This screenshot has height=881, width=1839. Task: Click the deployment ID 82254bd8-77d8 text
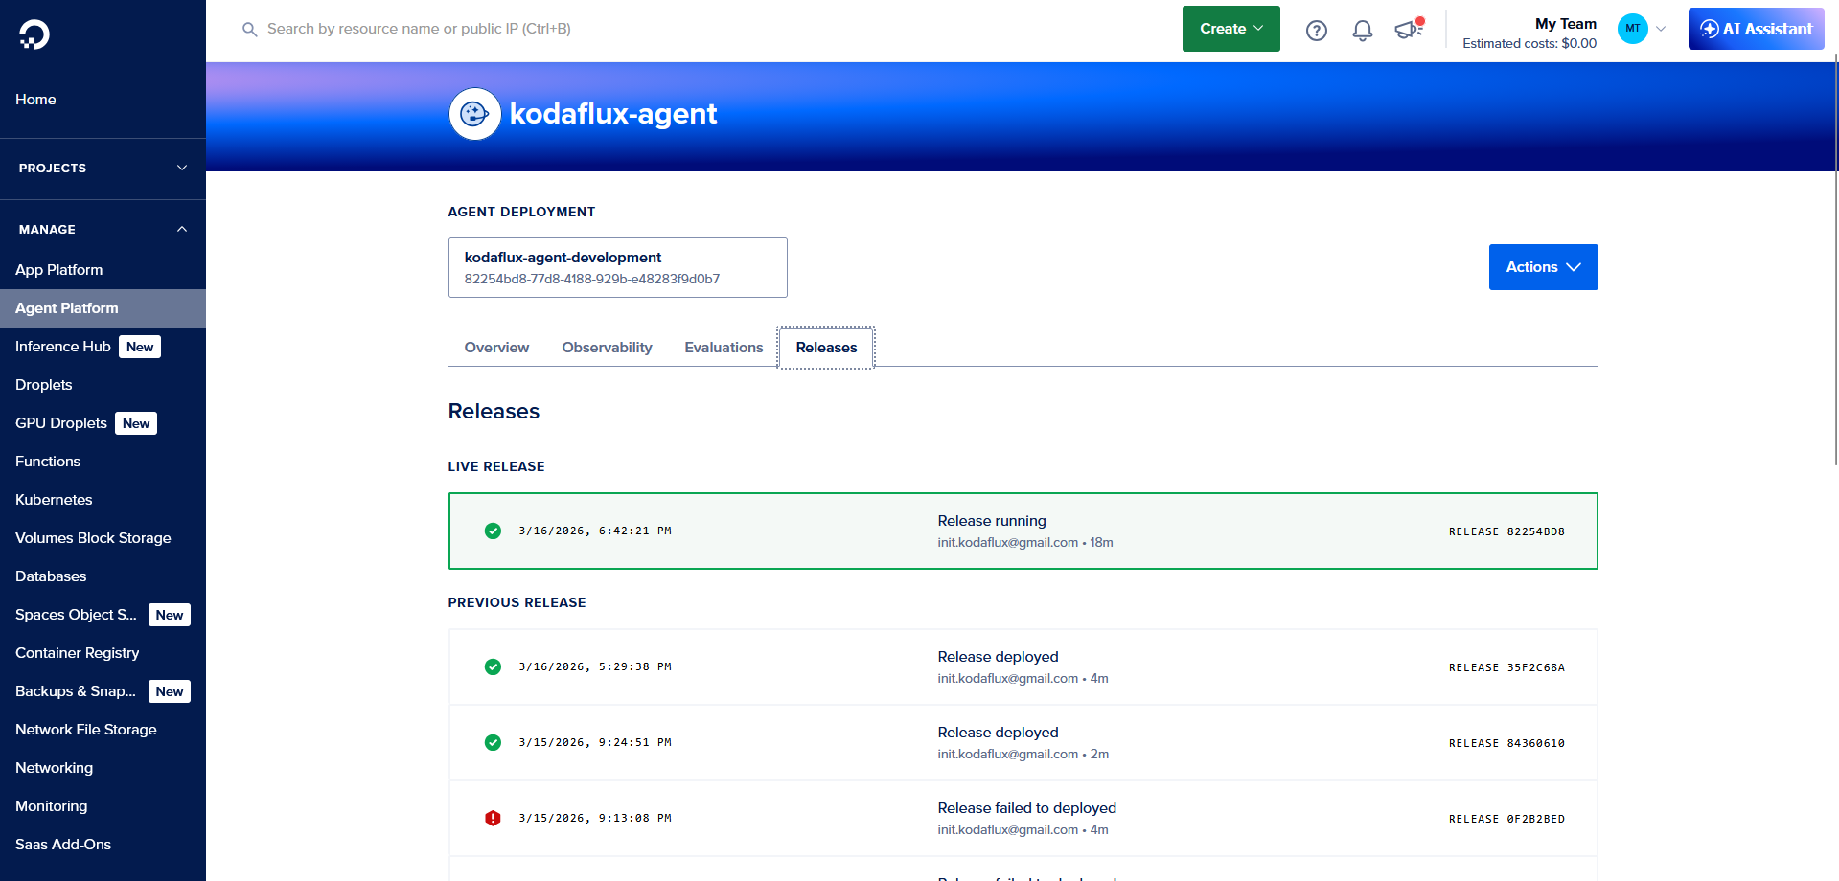pos(592,279)
